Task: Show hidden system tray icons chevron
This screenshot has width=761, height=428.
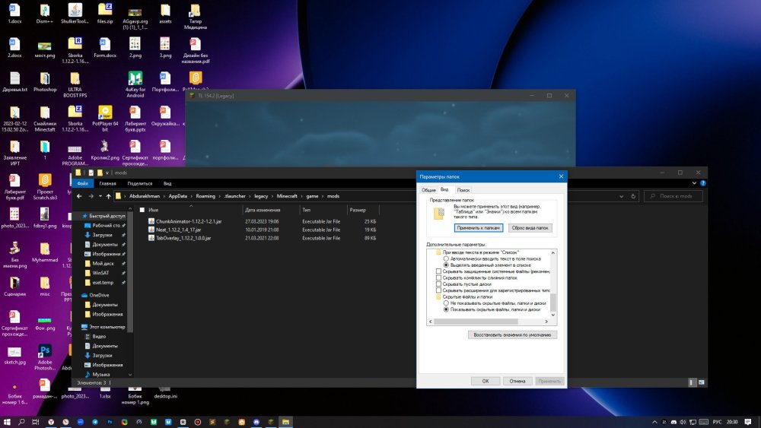Action: click(x=654, y=422)
